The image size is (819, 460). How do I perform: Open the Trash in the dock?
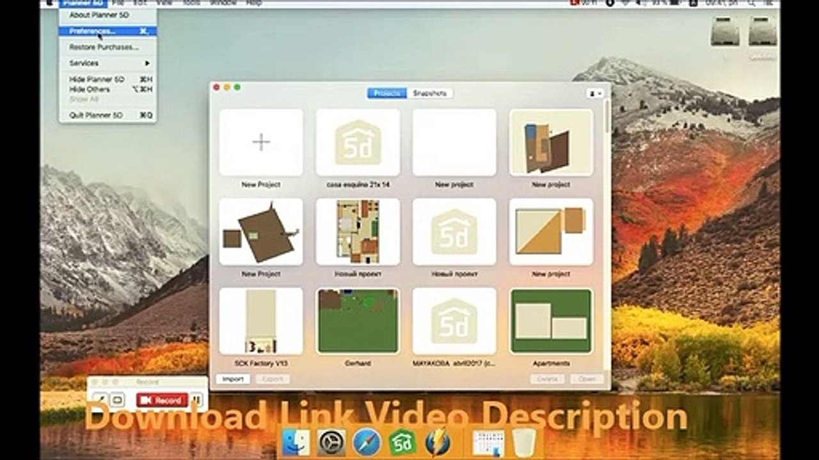point(524,442)
